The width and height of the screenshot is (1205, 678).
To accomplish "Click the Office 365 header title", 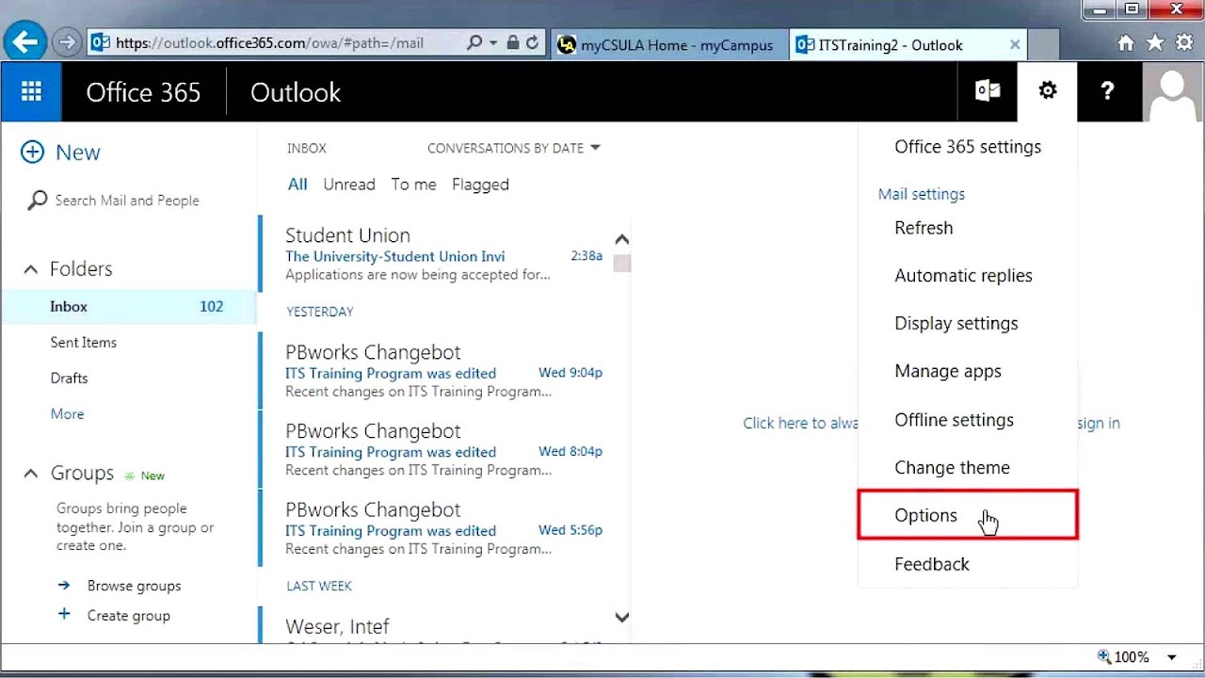I will click(x=143, y=92).
